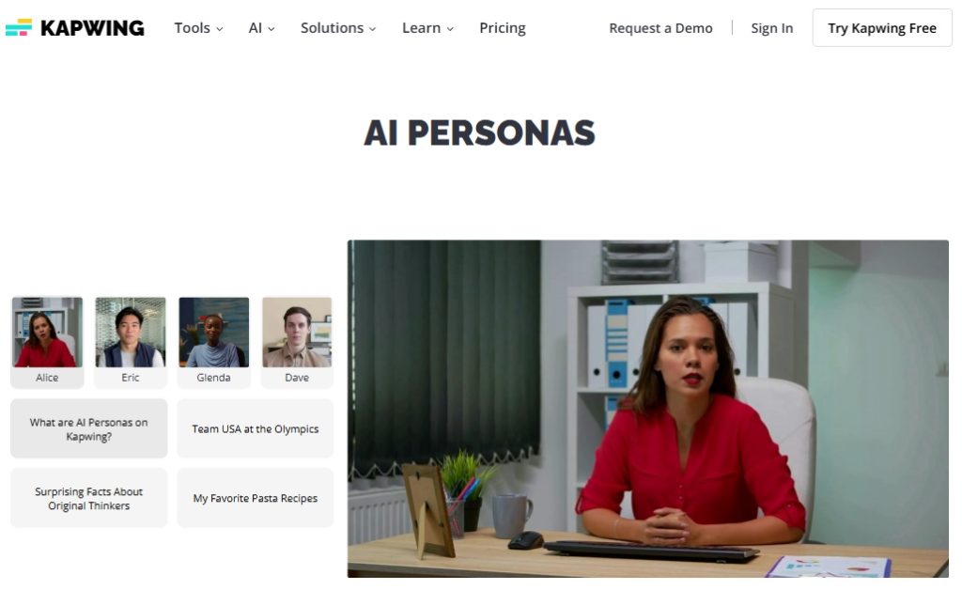Pick the Dave persona thumbnail

(x=297, y=342)
